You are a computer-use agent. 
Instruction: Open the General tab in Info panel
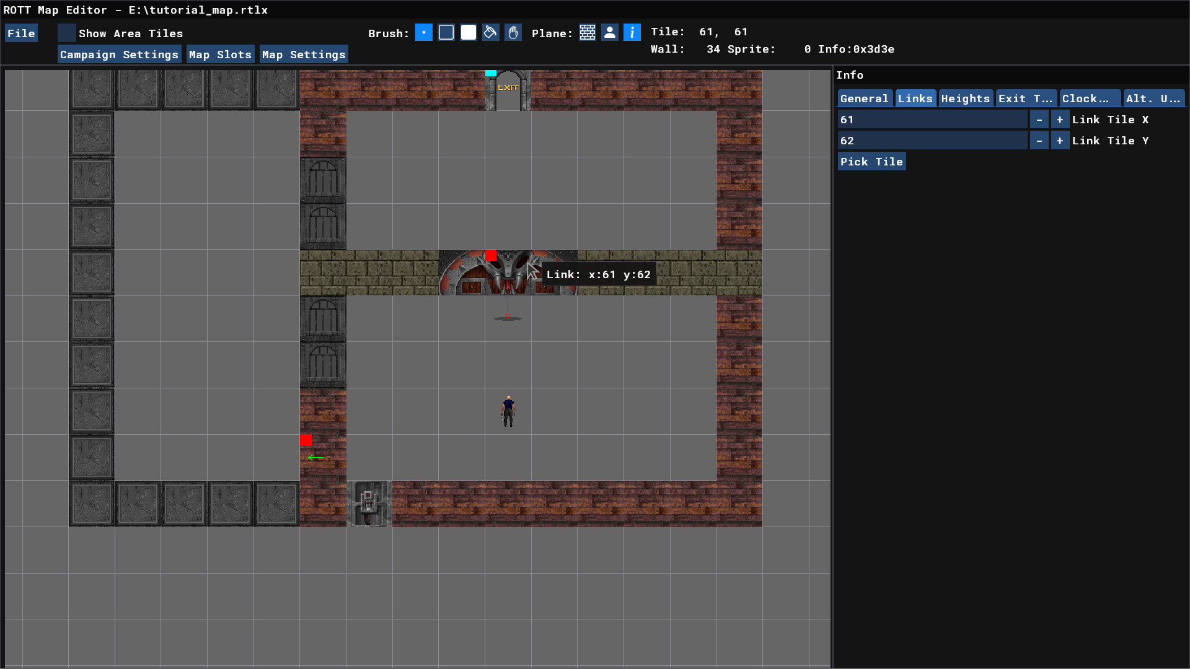pyautogui.click(x=864, y=98)
